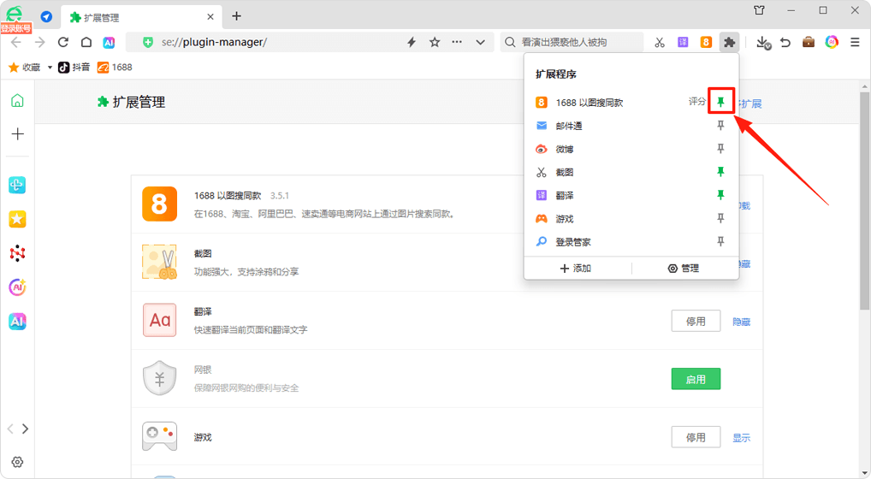
Task: Open the main hamburger menu
Action: click(855, 42)
